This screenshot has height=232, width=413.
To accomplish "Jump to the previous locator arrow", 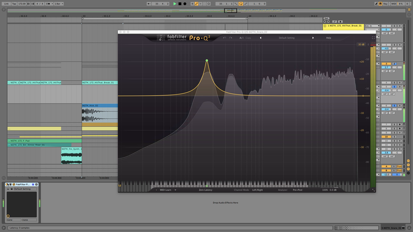I will coord(325,22).
